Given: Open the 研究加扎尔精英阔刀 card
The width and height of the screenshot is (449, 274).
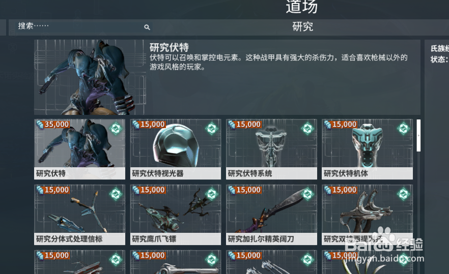Looking at the screenshot, I should coord(271,215).
